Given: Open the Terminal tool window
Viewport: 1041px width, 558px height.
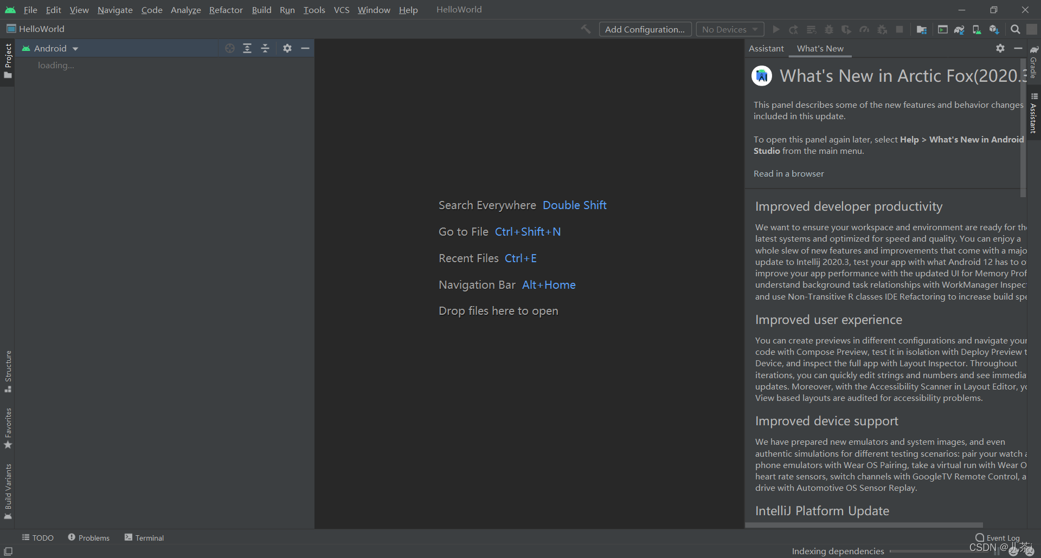Looking at the screenshot, I should 144,537.
